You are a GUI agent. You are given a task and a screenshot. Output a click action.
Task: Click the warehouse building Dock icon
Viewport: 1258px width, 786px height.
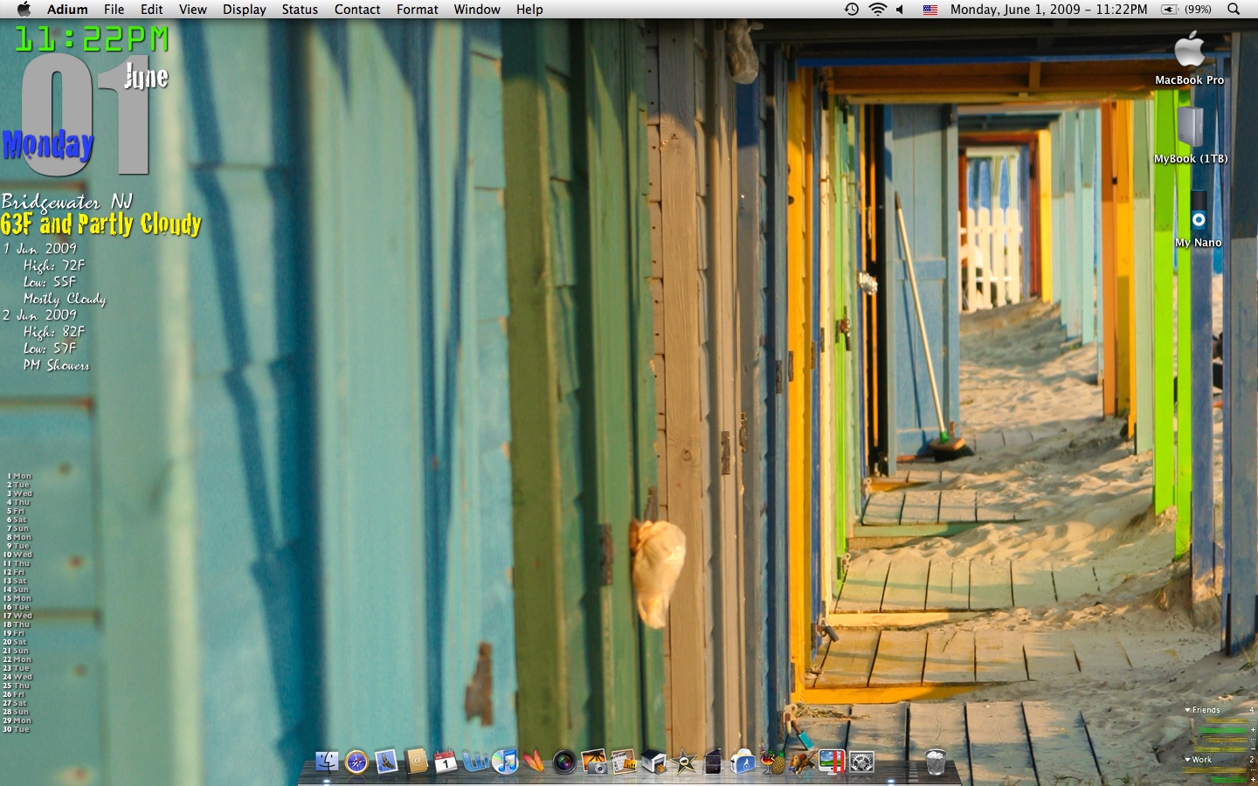(x=653, y=762)
